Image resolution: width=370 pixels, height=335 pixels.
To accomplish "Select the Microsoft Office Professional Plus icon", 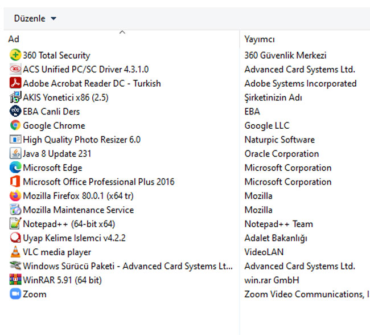I will (x=15, y=181).
